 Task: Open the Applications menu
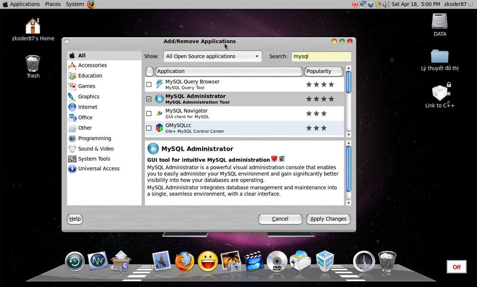point(21,4)
